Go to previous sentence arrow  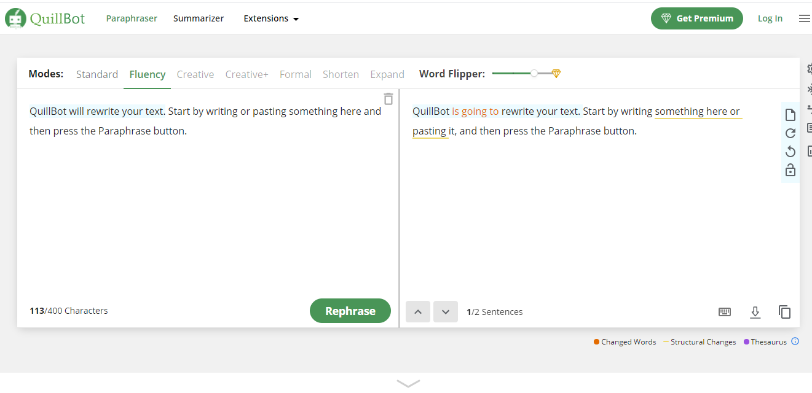click(x=418, y=312)
